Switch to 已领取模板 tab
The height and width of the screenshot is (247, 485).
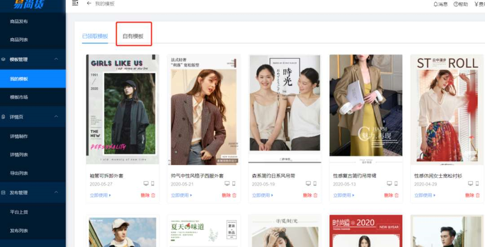[95, 36]
